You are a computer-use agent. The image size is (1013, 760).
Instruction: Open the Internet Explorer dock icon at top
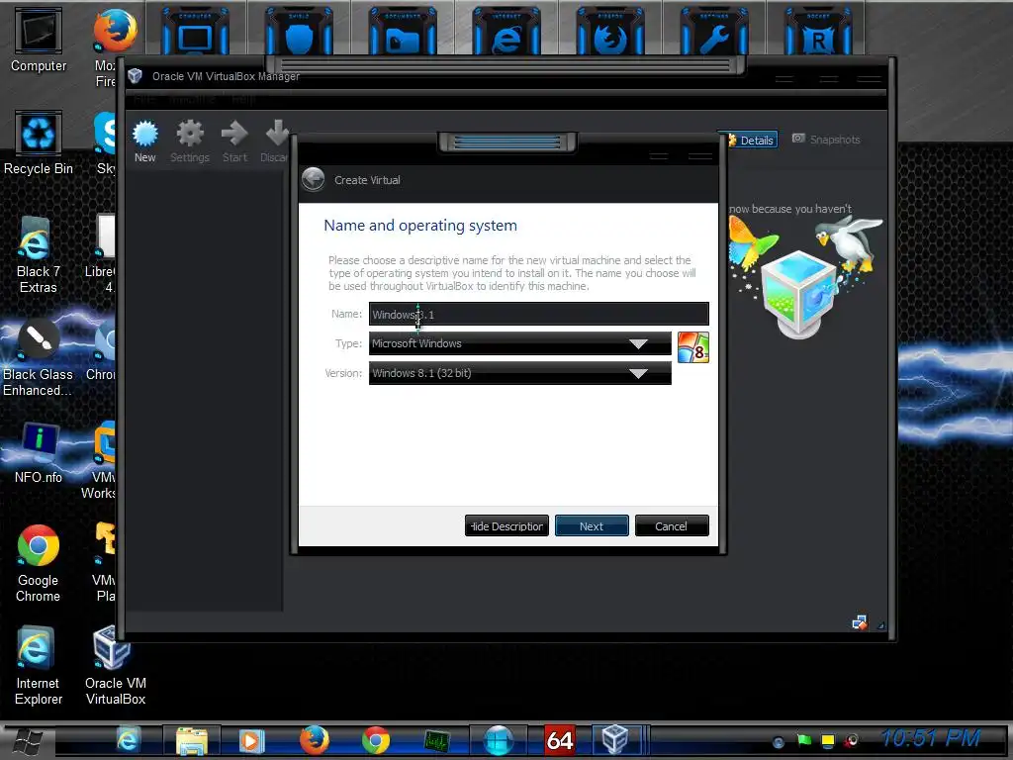(x=506, y=33)
